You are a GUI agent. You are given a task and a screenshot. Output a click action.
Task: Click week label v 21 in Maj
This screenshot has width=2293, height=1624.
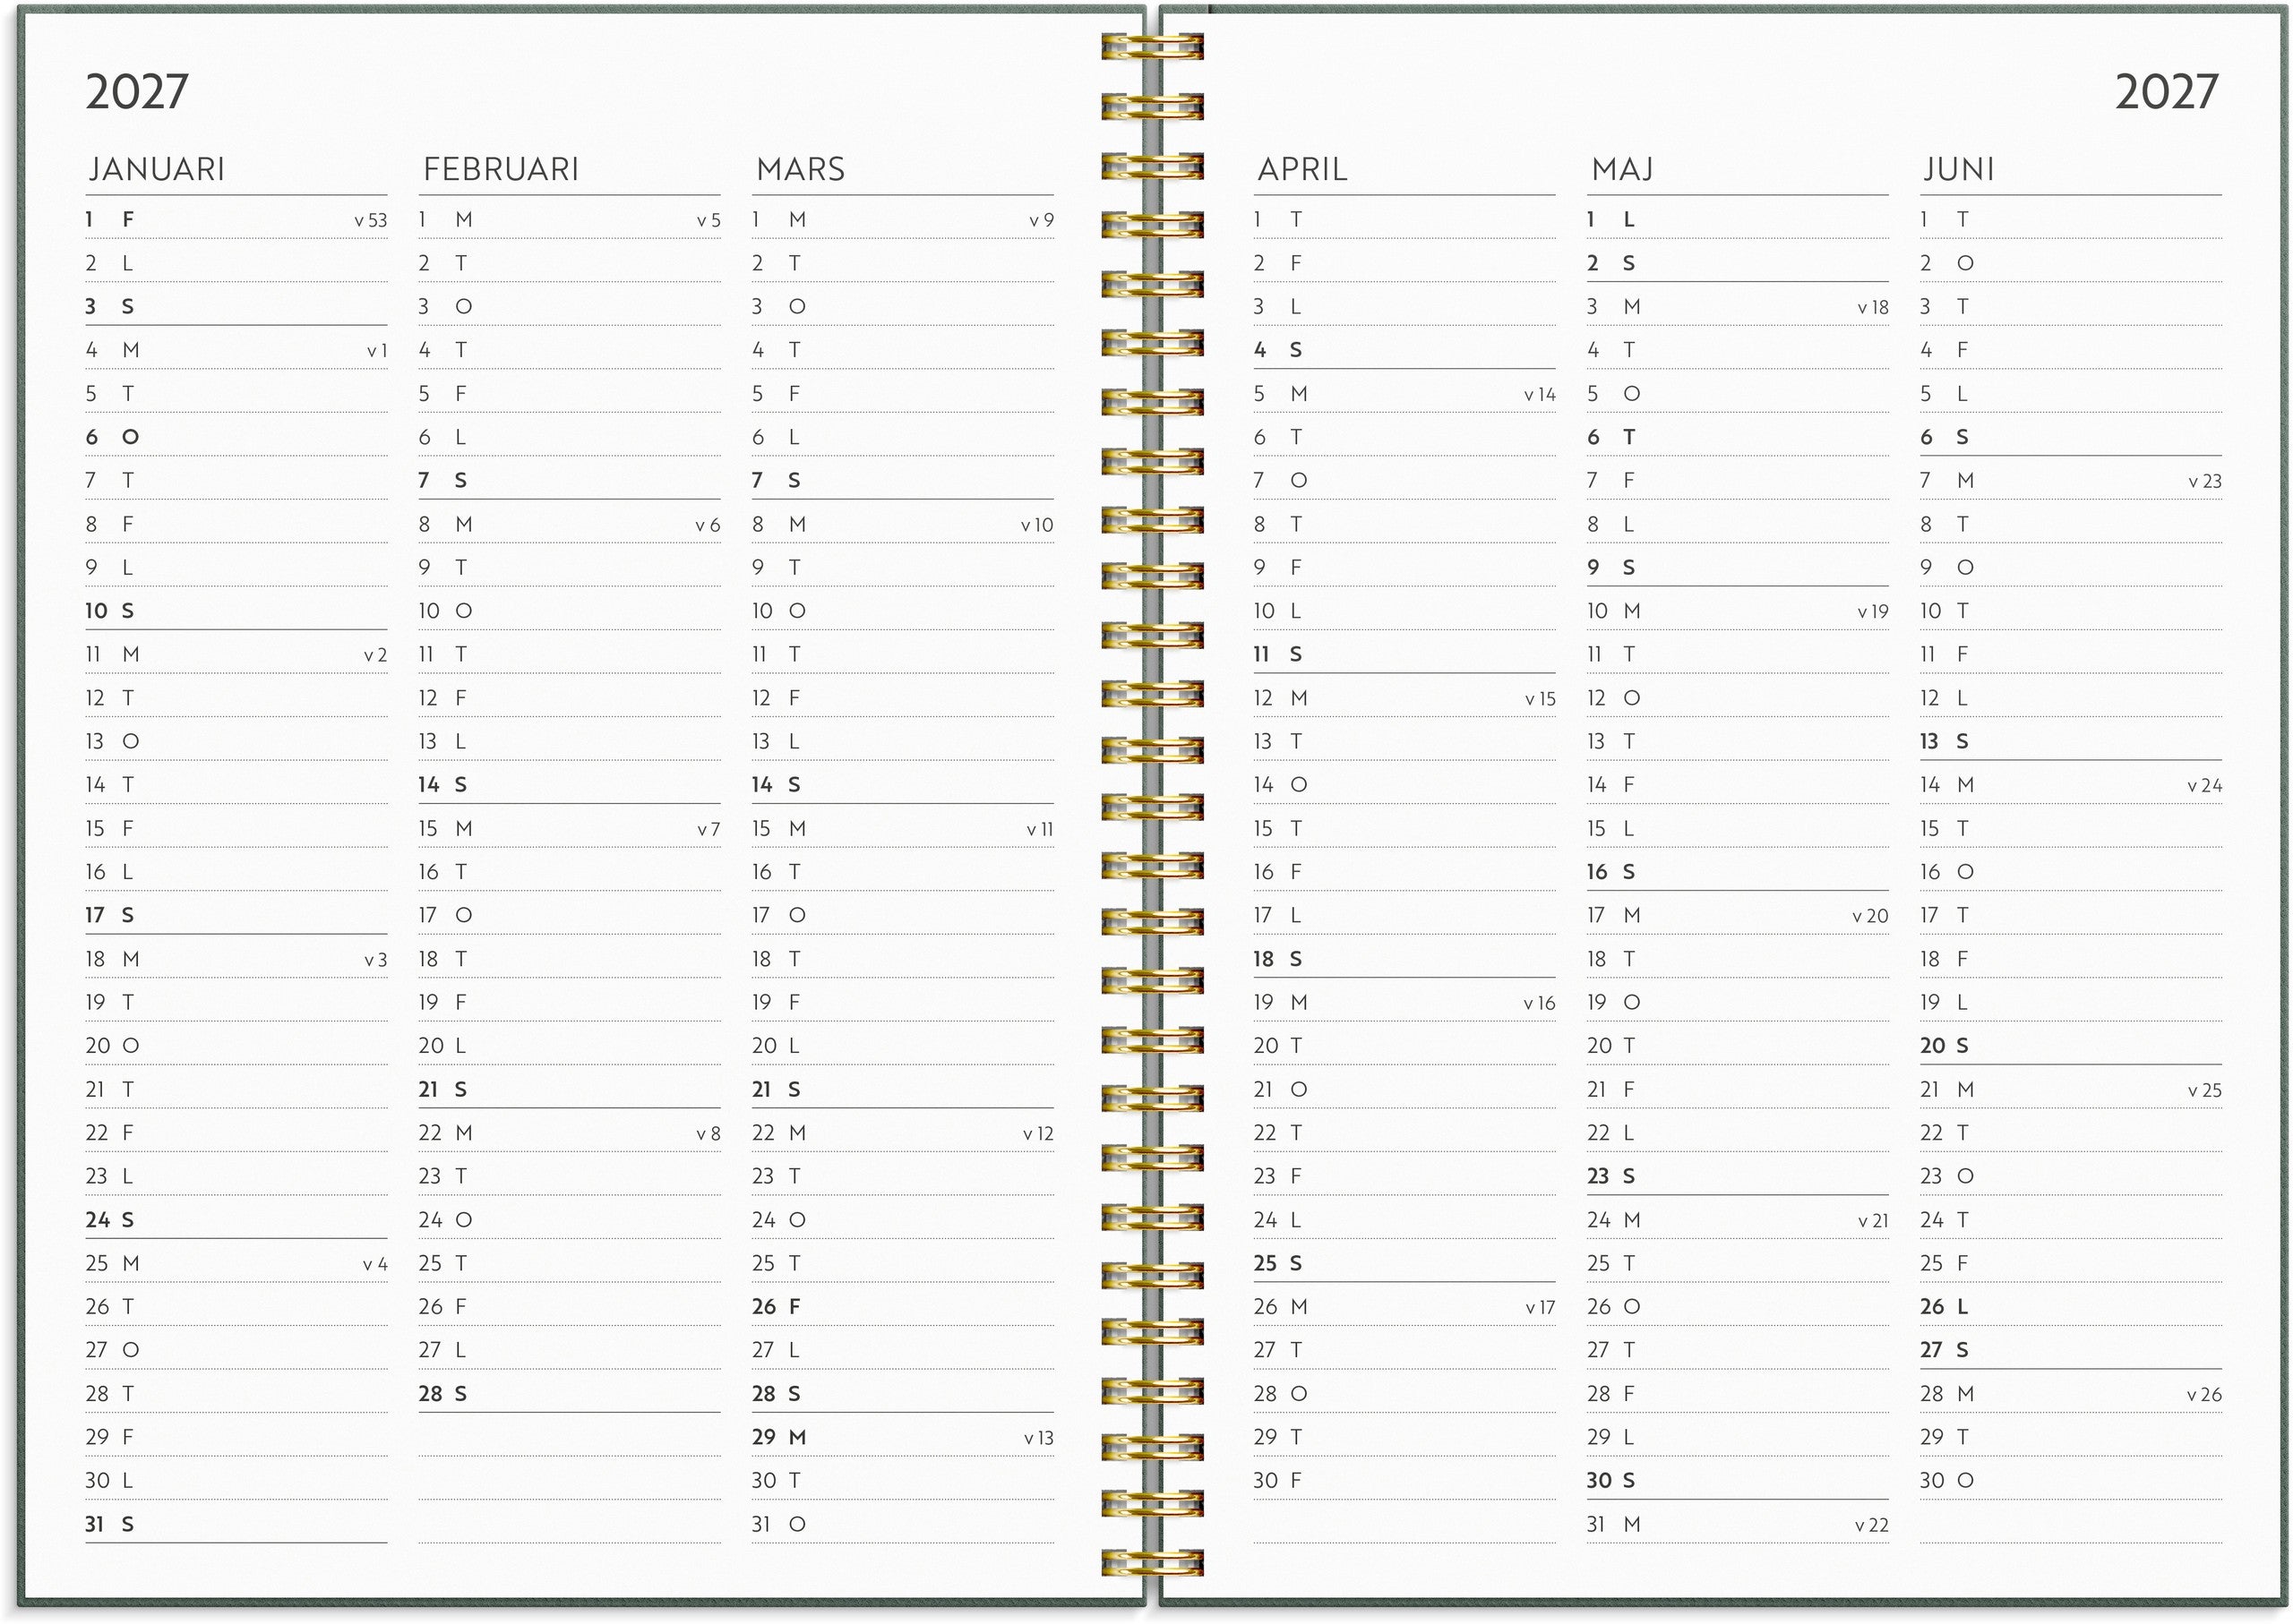[1873, 1222]
